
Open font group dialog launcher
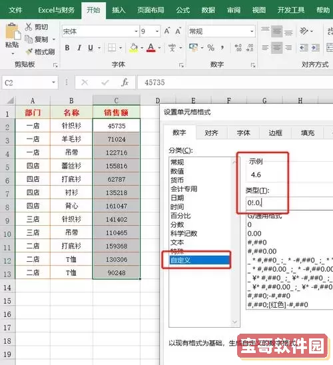point(181,65)
